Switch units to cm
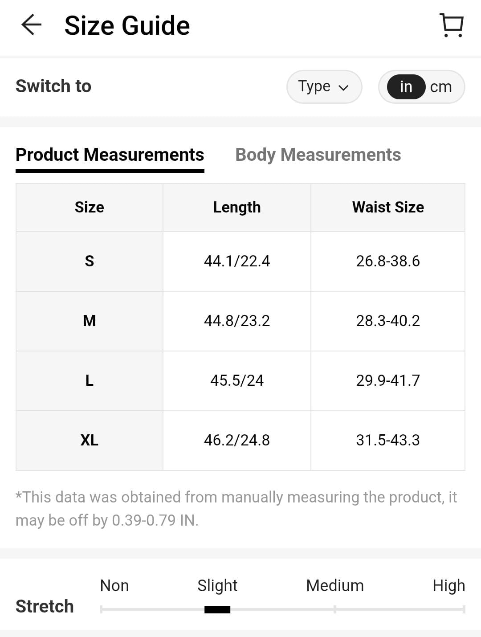The width and height of the screenshot is (481, 637). tap(441, 87)
